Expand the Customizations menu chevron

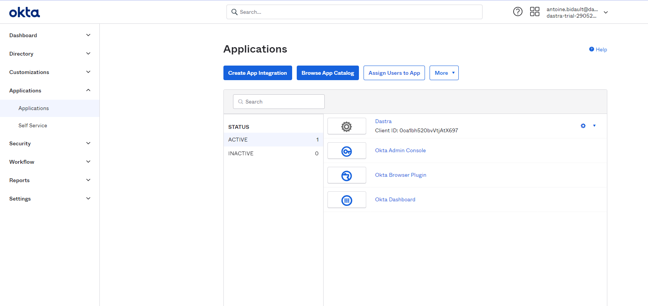click(x=88, y=72)
